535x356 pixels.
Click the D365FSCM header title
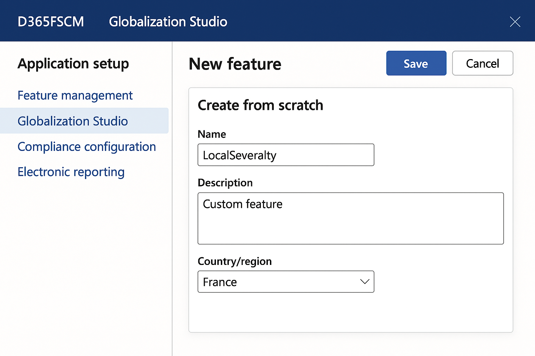(51, 22)
